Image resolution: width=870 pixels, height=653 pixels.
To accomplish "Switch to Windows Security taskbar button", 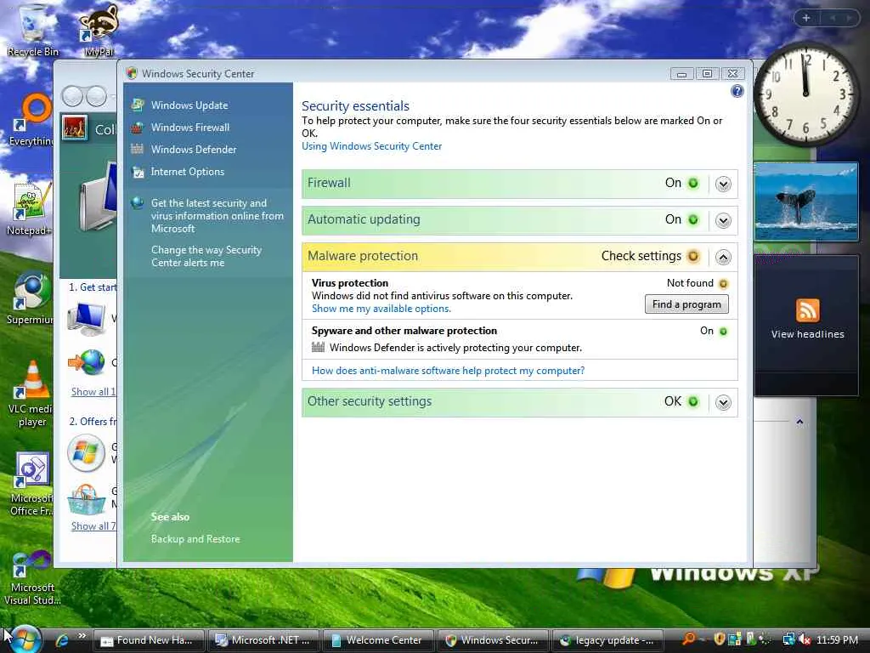I will pyautogui.click(x=493, y=640).
